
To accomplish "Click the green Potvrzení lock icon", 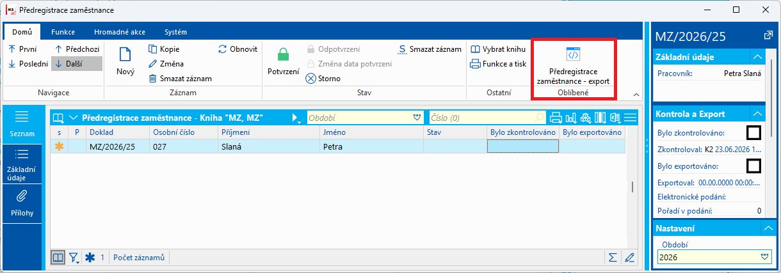I will point(283,54).
